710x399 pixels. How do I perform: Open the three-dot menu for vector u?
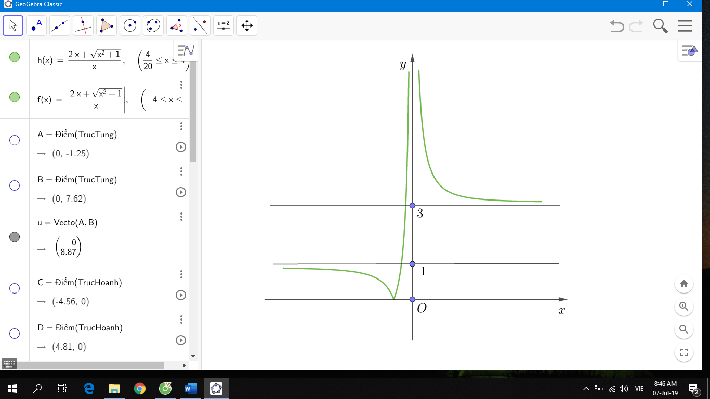point(181,217)
